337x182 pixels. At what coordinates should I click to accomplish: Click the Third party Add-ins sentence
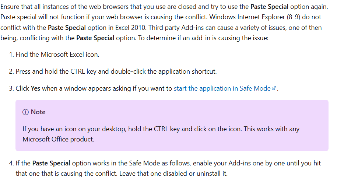(235, 28)
